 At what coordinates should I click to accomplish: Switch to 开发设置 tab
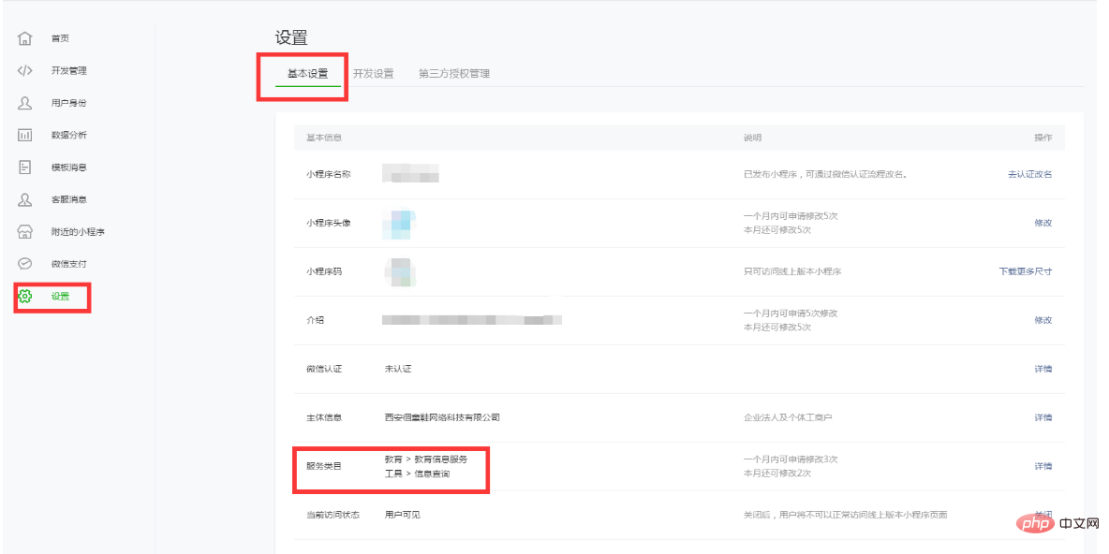click(374, 74)
